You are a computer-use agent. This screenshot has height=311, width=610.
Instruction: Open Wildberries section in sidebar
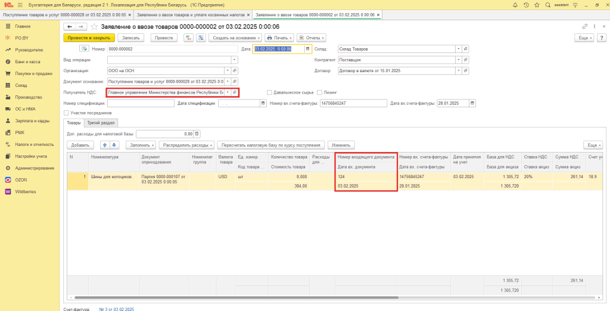26,191
